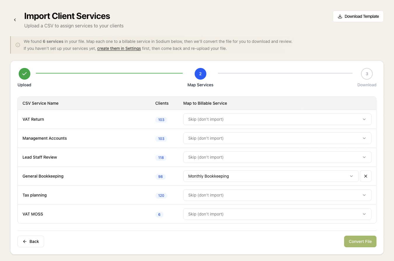394x261 pixels.
Task: Click the Convert File button
Action: coord(360,241)
